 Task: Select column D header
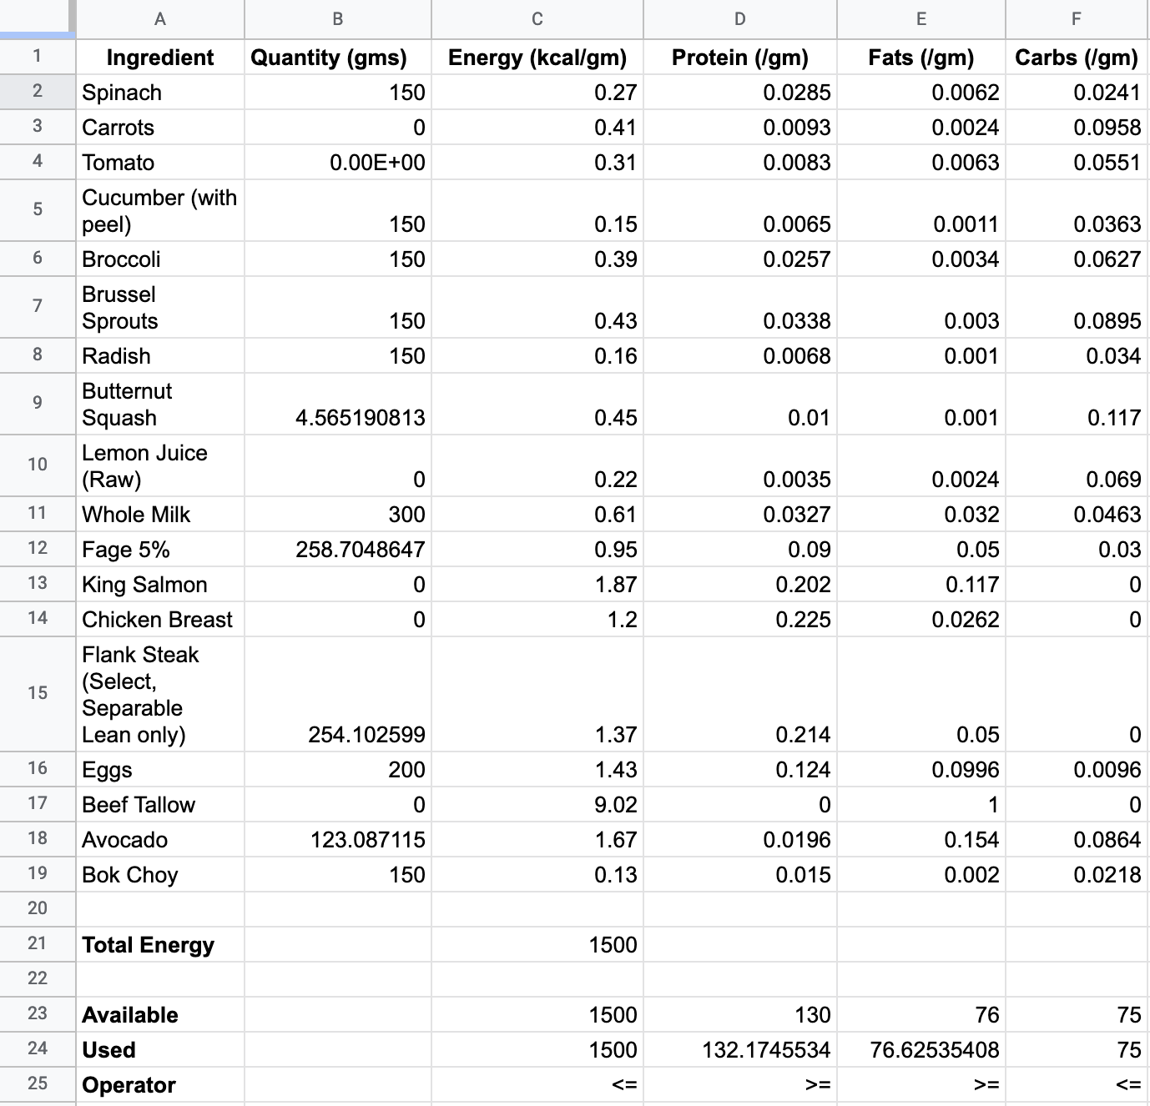coord(740,18)
